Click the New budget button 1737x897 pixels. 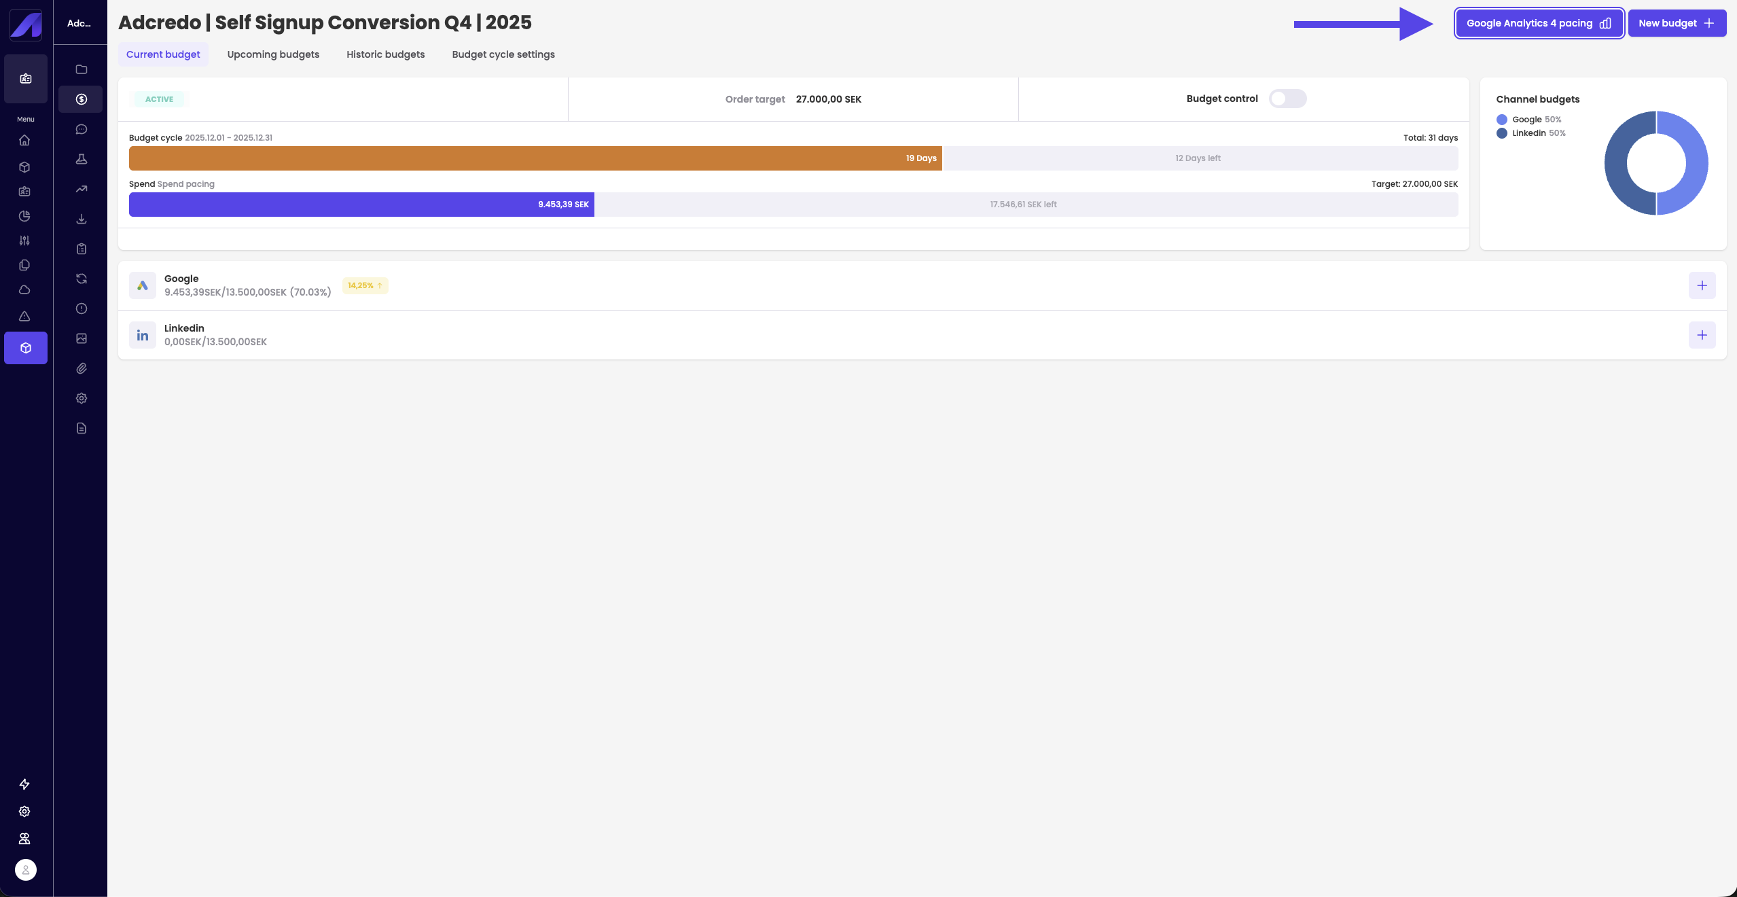tap(1677, 23)
